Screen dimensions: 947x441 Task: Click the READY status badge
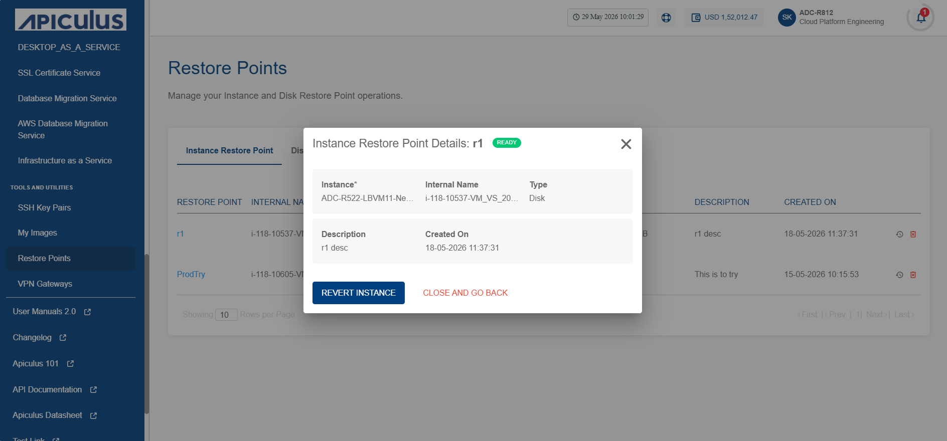point(507,143)
